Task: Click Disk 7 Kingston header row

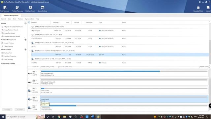Action: pos(120,59)
